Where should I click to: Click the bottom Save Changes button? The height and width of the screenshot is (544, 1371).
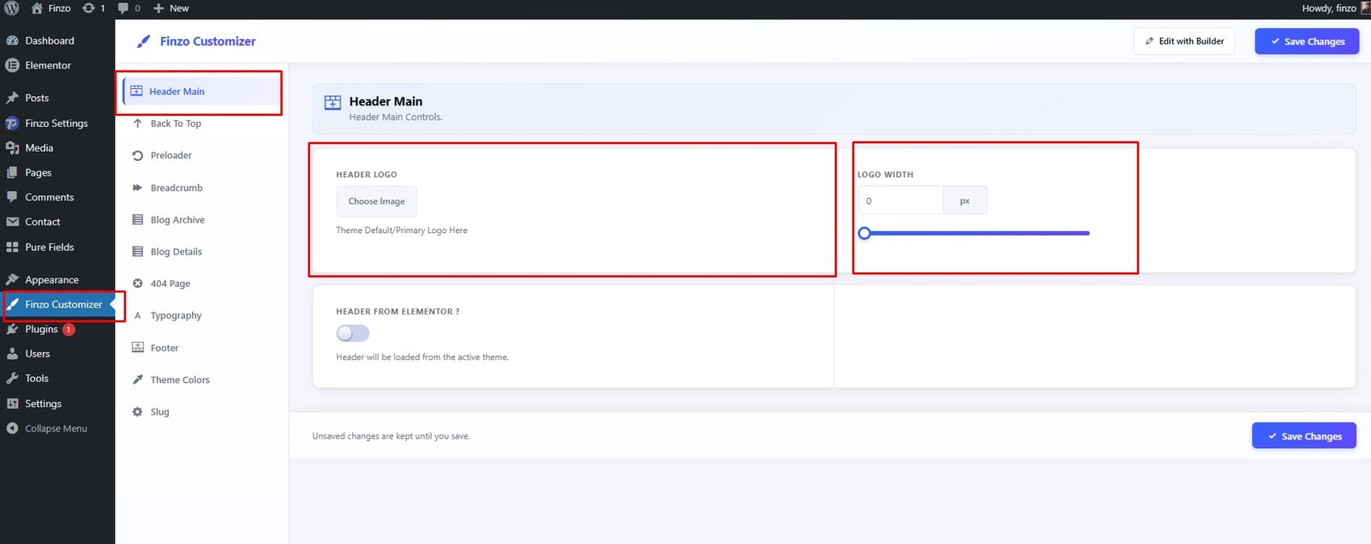[1304, 436]
